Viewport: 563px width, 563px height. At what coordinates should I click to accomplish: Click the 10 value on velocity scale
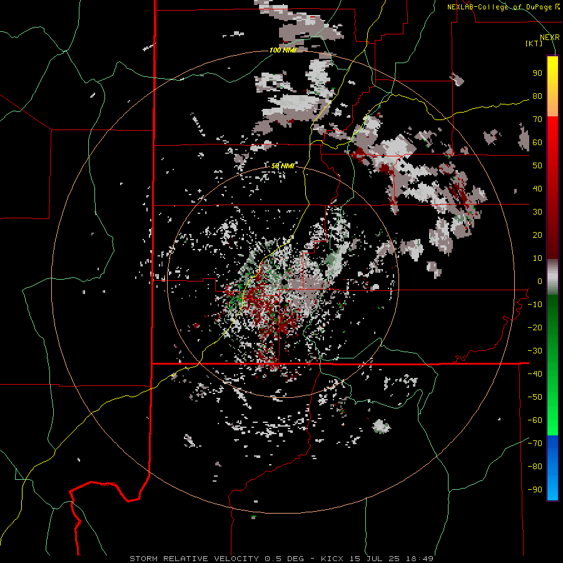537,258
